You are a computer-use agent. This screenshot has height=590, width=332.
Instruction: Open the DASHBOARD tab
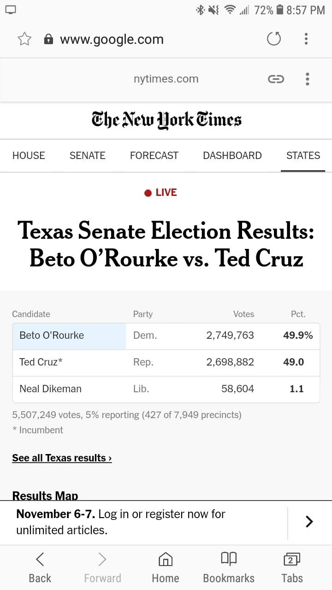point(232,156)
